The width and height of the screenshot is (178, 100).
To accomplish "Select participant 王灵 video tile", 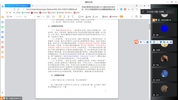I will coord(165,90).
